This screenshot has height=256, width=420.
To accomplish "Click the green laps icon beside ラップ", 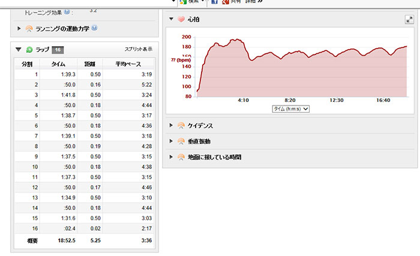I will tap(29, 49).
